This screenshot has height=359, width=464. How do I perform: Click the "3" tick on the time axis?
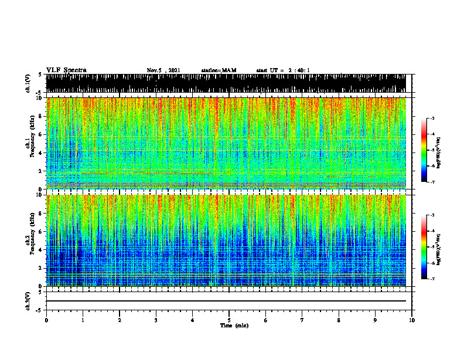156,320
